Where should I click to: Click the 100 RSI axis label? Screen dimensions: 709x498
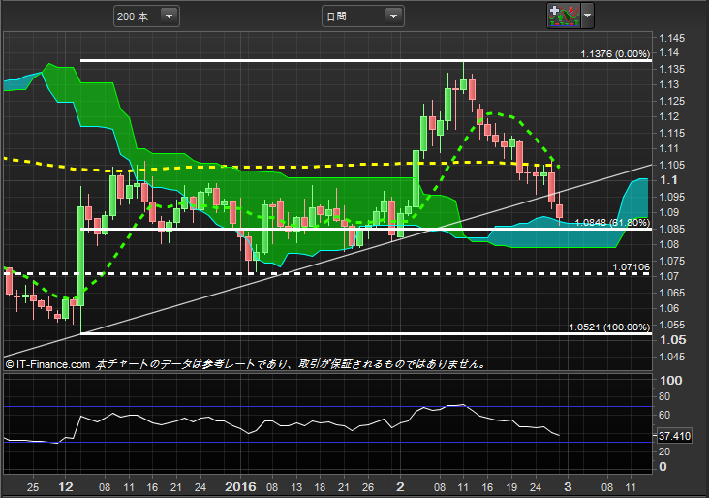click(x=671, y=381)
